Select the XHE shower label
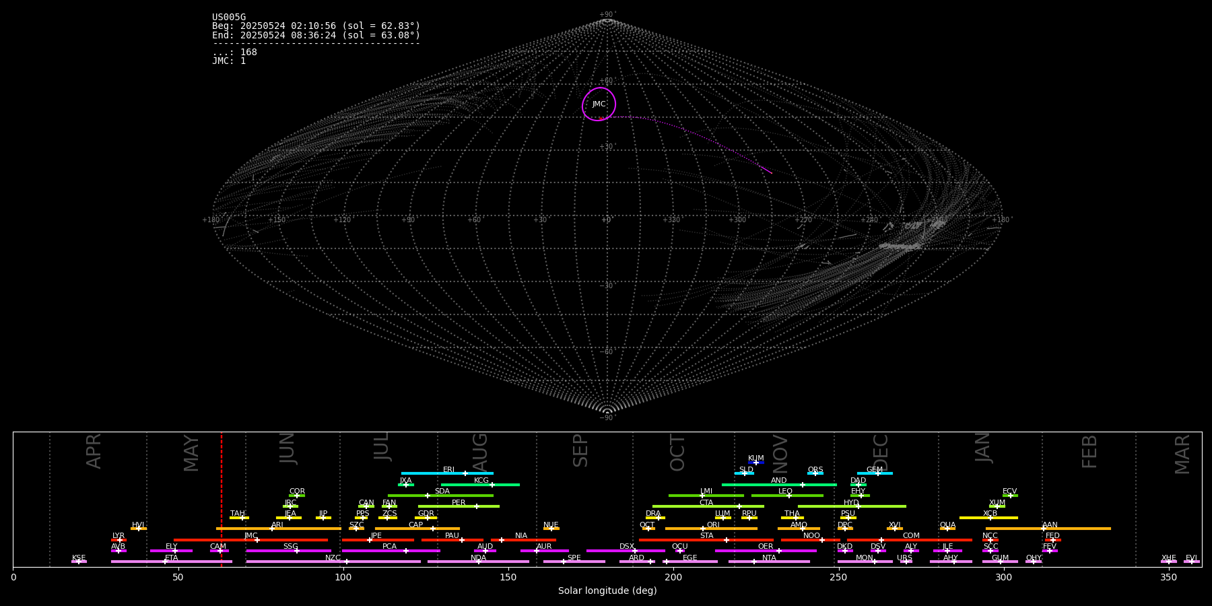Viewport: 1212px width, 606px height. [x=1169, y=558]
